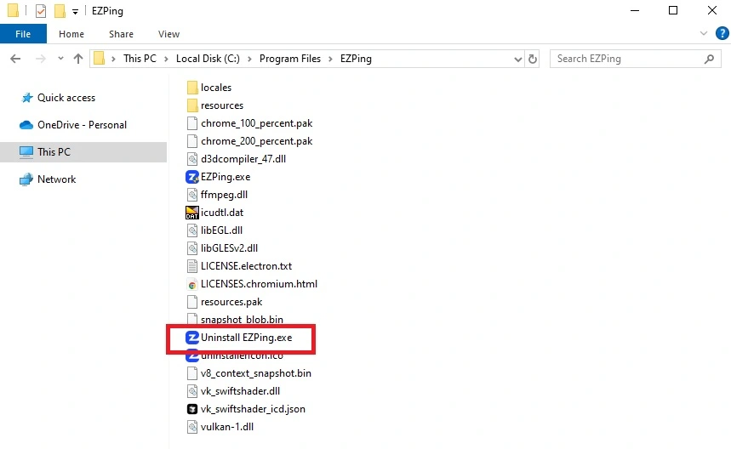The width and height of the screenshot is (731, 449).
Task: Click Program Files in the breadcrumb path
Action: (290, 60)
